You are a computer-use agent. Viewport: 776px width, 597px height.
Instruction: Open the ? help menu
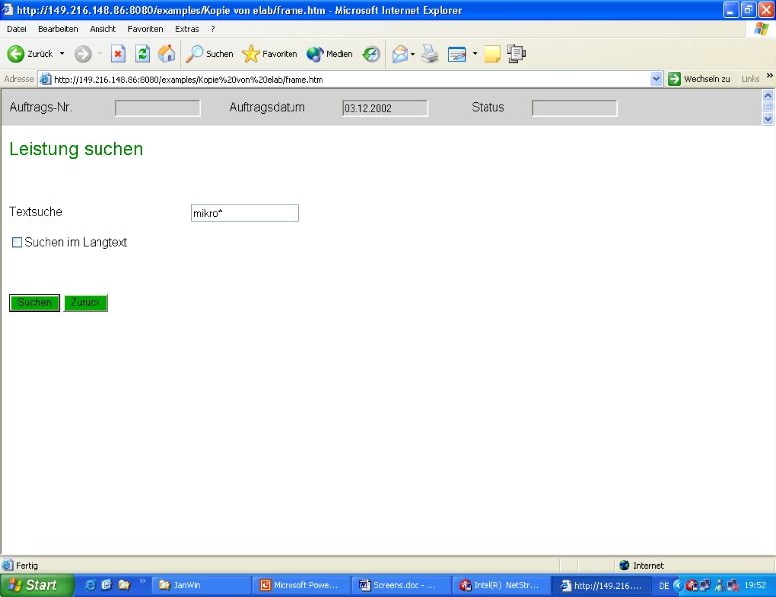(213, 29)
